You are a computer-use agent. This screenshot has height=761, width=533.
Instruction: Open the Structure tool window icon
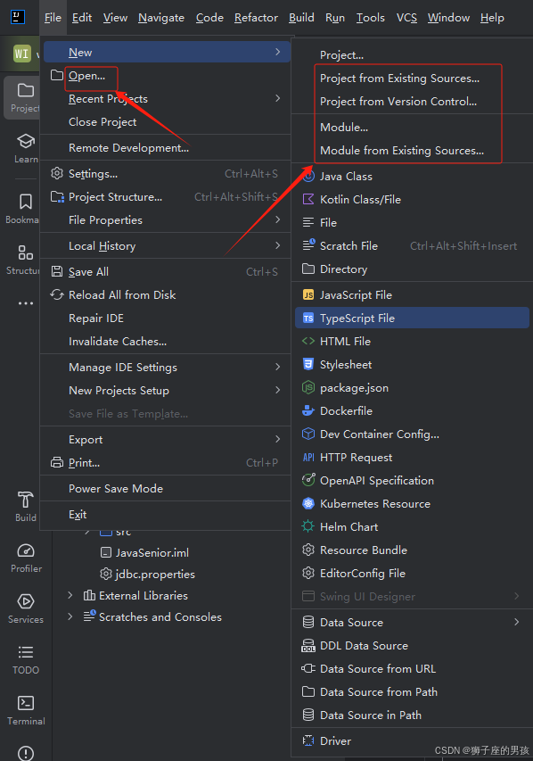coord(26,252)
